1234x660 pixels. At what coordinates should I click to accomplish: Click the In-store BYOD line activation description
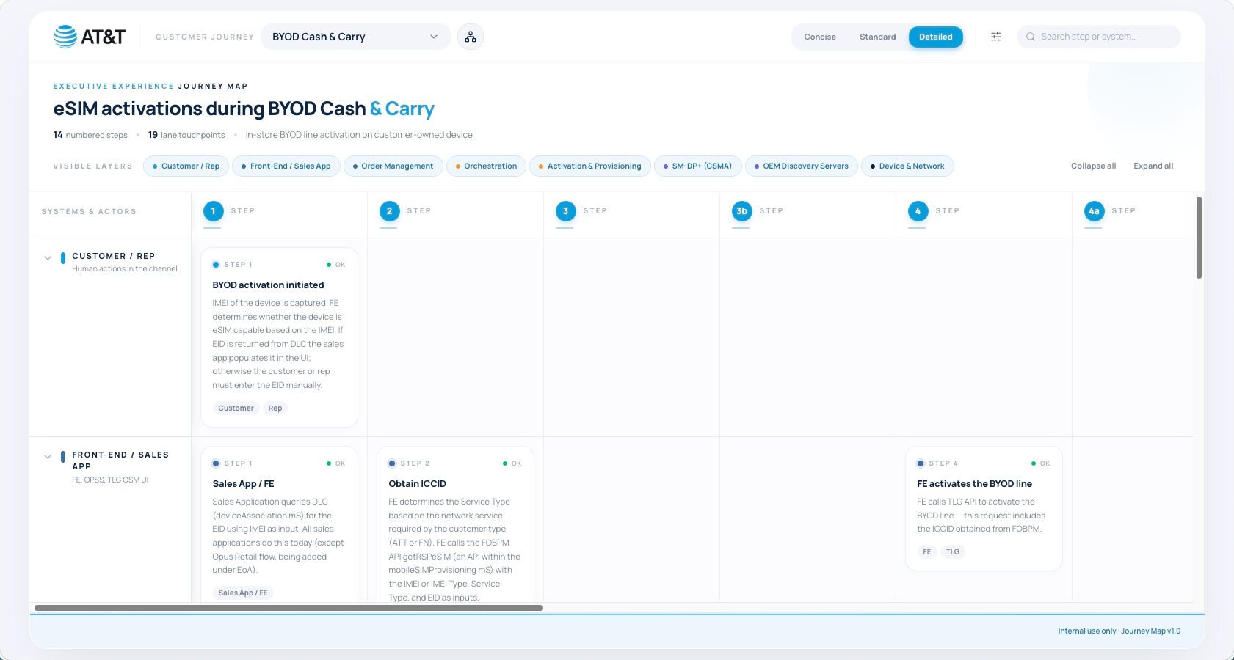pos(359,135)
